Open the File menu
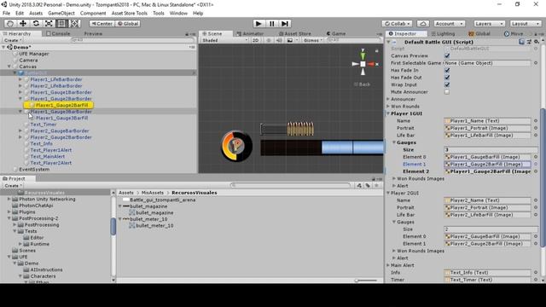This screenshot has width=546, height=307. (x=6, y=14)
